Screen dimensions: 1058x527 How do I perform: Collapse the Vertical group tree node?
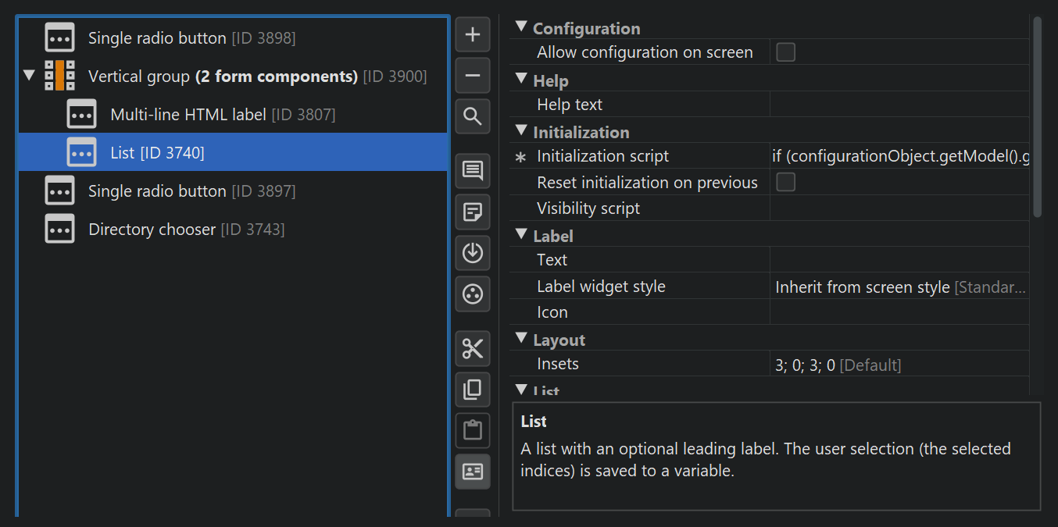point(30,77)
